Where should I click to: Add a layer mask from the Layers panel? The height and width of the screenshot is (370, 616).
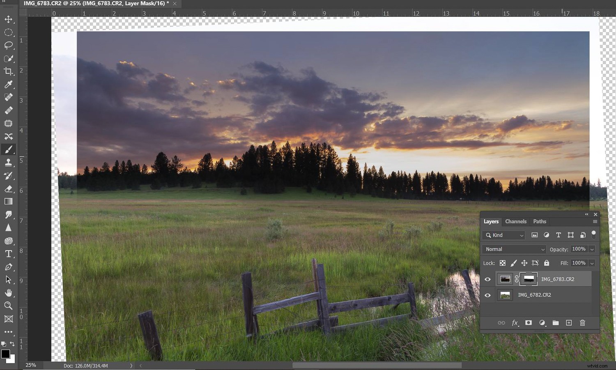(x=529, y=323)
